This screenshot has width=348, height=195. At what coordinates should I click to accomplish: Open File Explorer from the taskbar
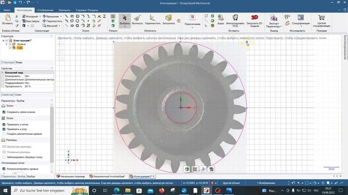click(x=128, y=190)
